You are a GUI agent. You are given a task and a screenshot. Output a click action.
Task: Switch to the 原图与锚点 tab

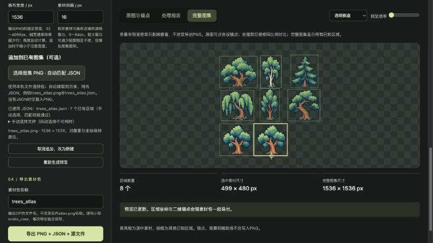click(138, 16)
